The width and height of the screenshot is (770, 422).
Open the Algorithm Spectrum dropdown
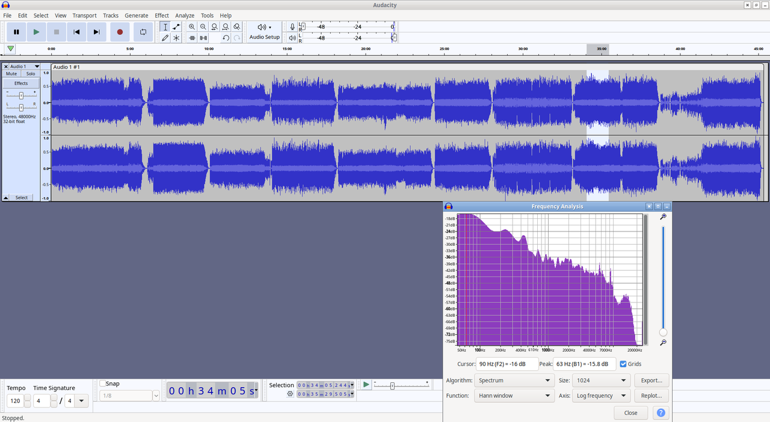(x=514, y=381)
